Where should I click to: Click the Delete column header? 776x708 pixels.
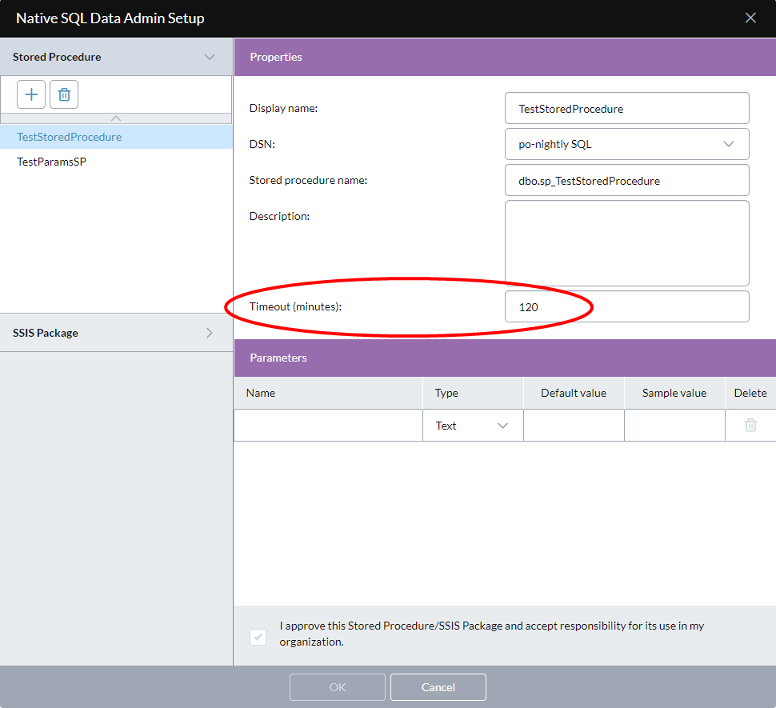(x=750, y=393)
